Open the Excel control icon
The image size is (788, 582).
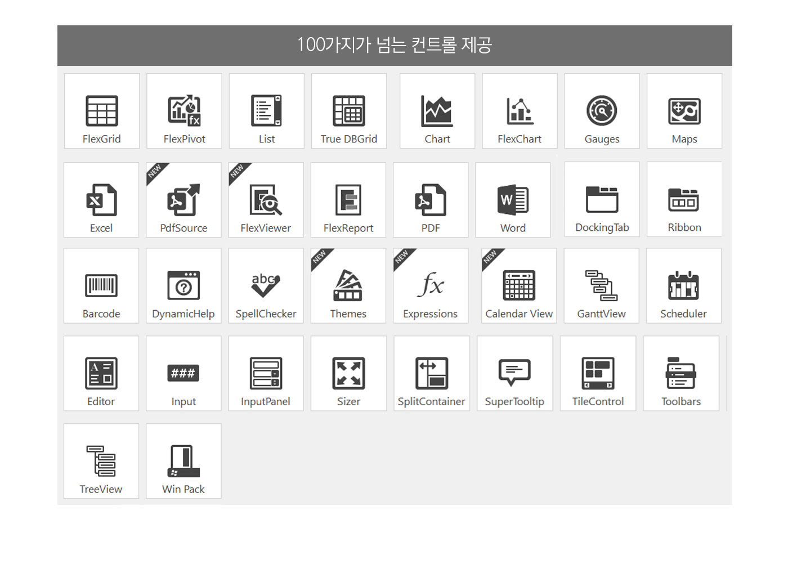pyautogui.click(x=101, y=200)
